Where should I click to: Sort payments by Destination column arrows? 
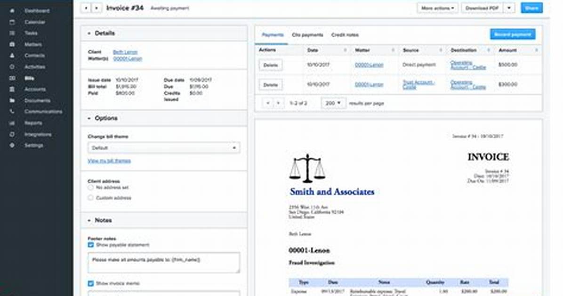coord(488,50)
